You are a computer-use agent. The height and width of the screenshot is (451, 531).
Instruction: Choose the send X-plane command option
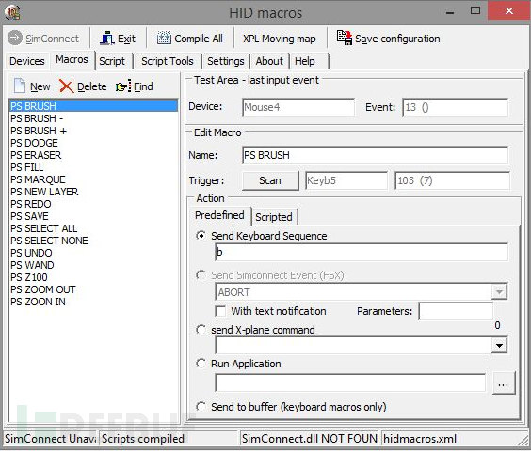201,330
